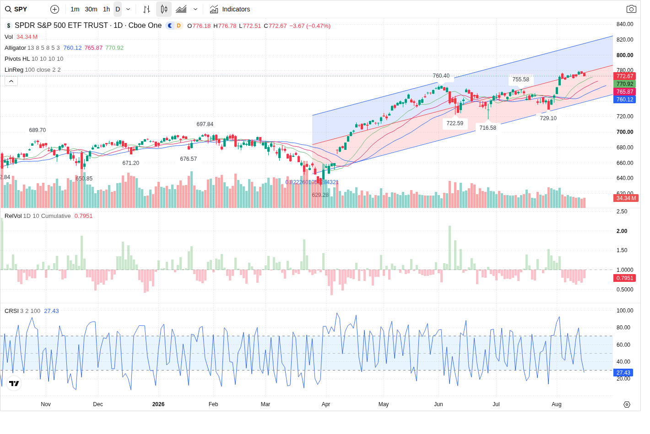Click the moon session icon in legend
Viewport: 650px width, 434px height.
click(170, 26)
